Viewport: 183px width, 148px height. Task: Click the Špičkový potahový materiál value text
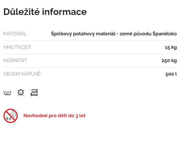[114, 34]
